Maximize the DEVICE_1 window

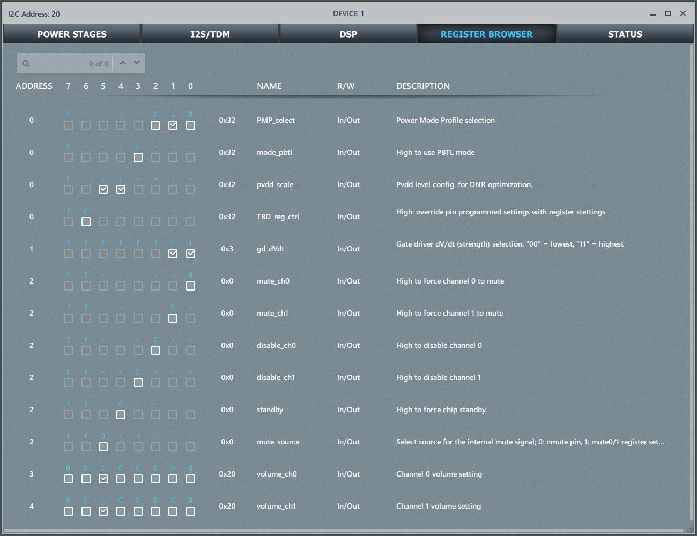(668, 13)
